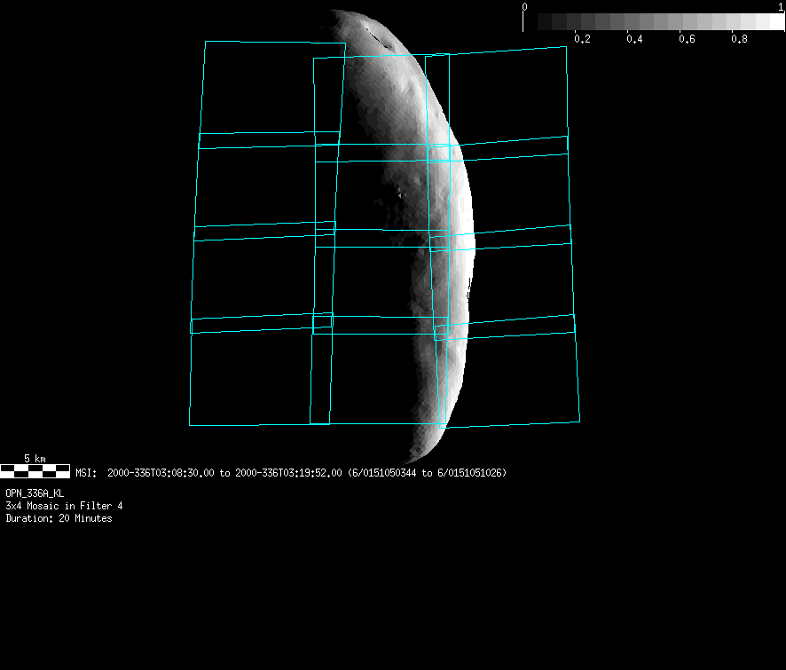Click the checkered black-and-white scale bar
Image resolution: width=786 pixels, height=670 pixels.
pyautogui.click(x=35, y=471)
